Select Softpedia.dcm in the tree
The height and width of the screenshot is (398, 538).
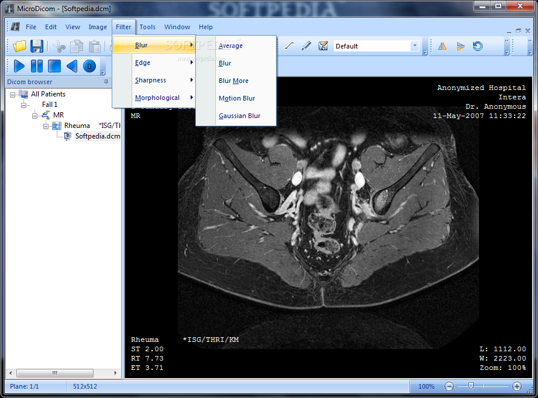98,136
